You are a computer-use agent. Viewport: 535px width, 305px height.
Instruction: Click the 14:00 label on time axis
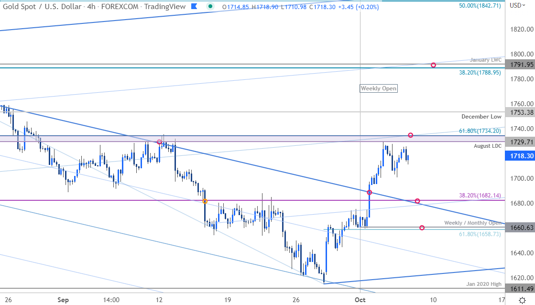coord(111,300)
